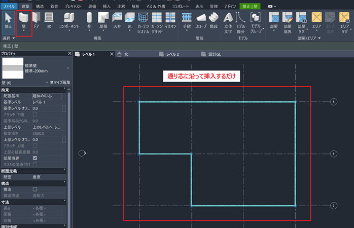This screenshot has width=354, height=228.
Task: Select the 壁 (Wall) tool
Action: pos(24,19)
